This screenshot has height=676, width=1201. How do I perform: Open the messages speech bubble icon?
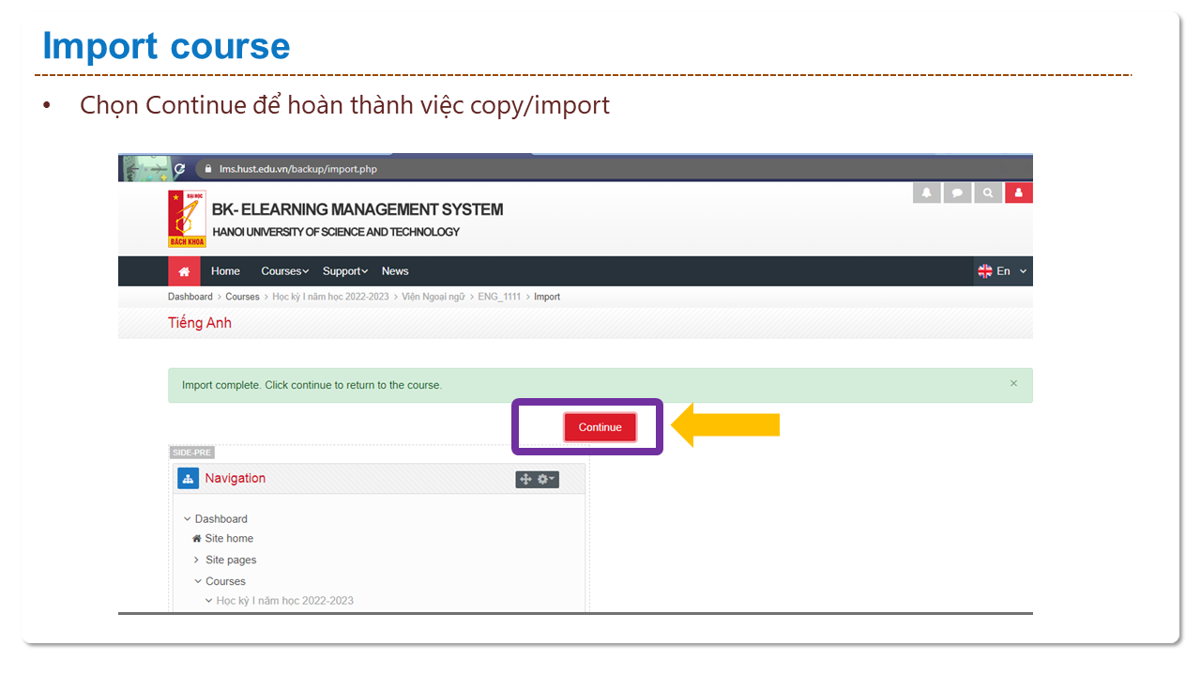[x=957, y=192]
